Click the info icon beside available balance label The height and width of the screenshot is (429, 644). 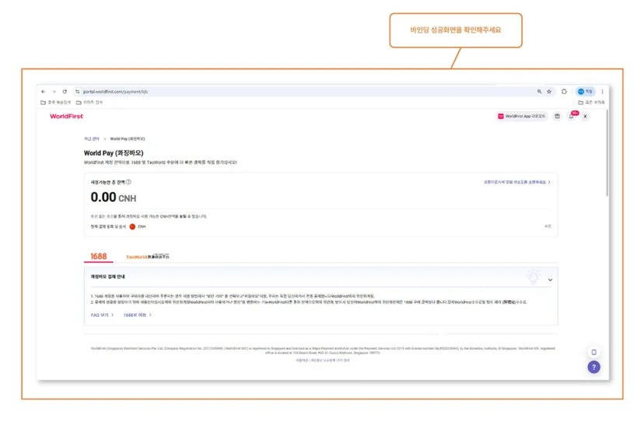tap(128, 182)
